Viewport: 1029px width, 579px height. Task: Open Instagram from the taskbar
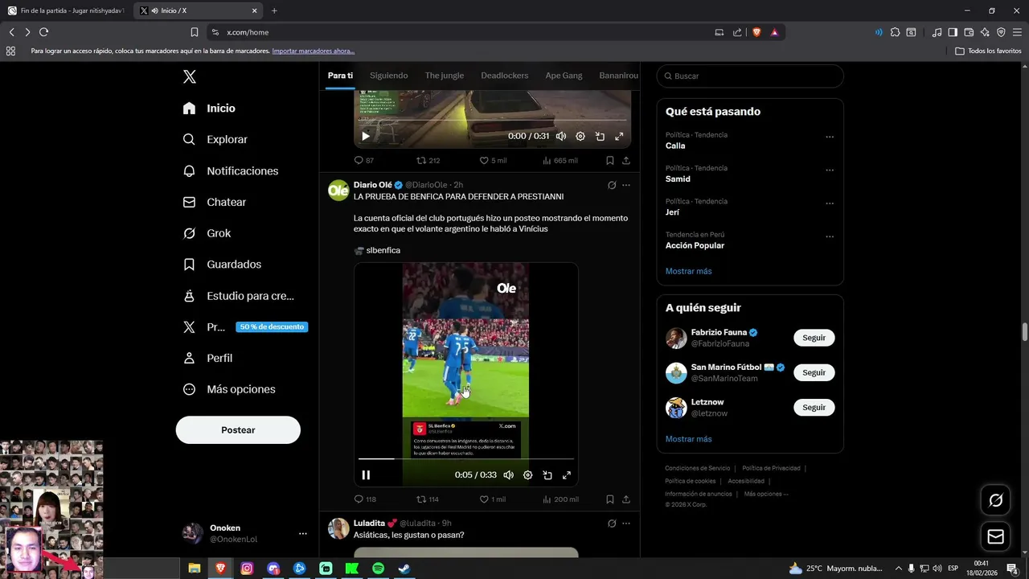pyautogui.click(x=247, y=569)
